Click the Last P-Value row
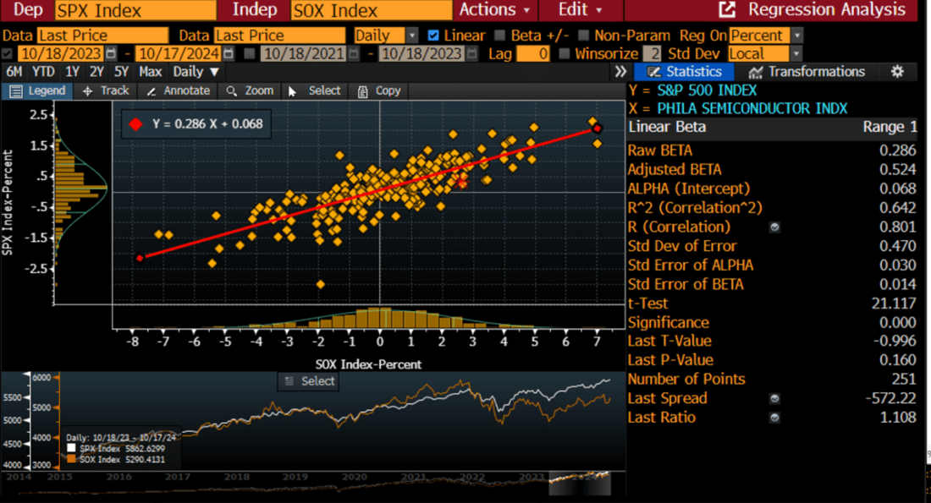931x503 pixels. (x=772, y=360)
